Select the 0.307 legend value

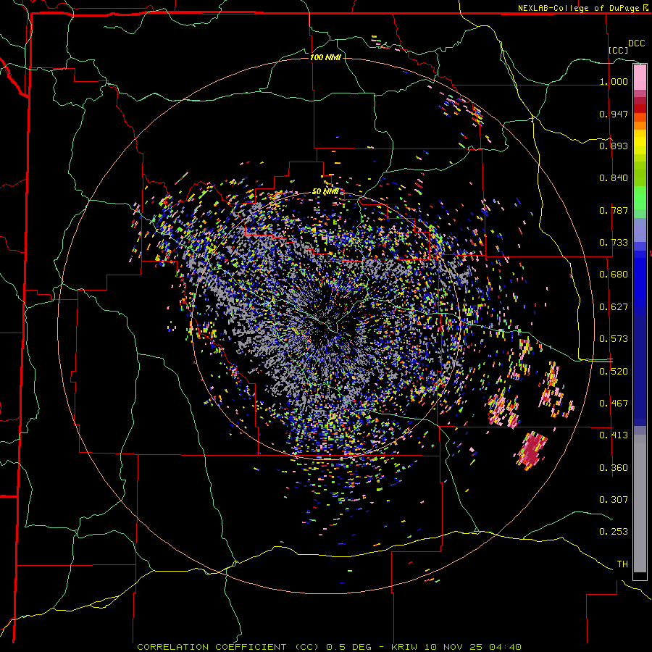(614, 500)
